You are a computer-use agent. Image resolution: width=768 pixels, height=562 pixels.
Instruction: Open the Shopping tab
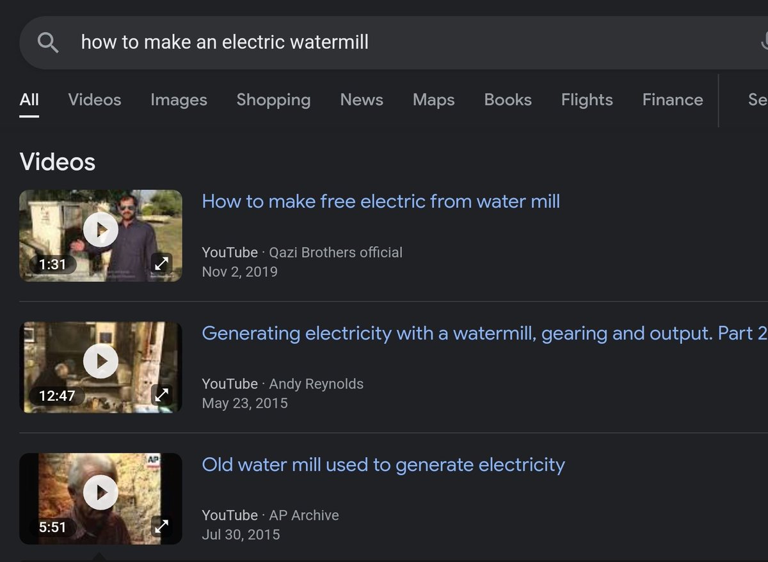(x=273, y=100)
